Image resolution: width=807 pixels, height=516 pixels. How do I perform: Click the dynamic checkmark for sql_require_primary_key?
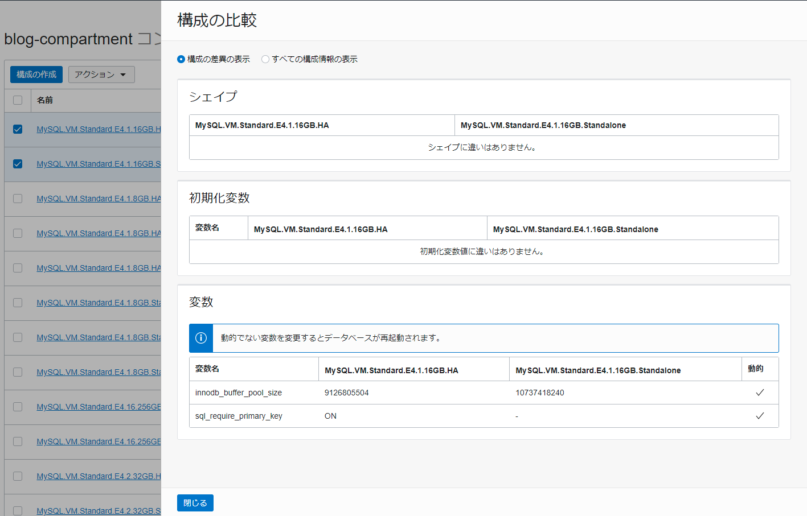pos(760,416)
